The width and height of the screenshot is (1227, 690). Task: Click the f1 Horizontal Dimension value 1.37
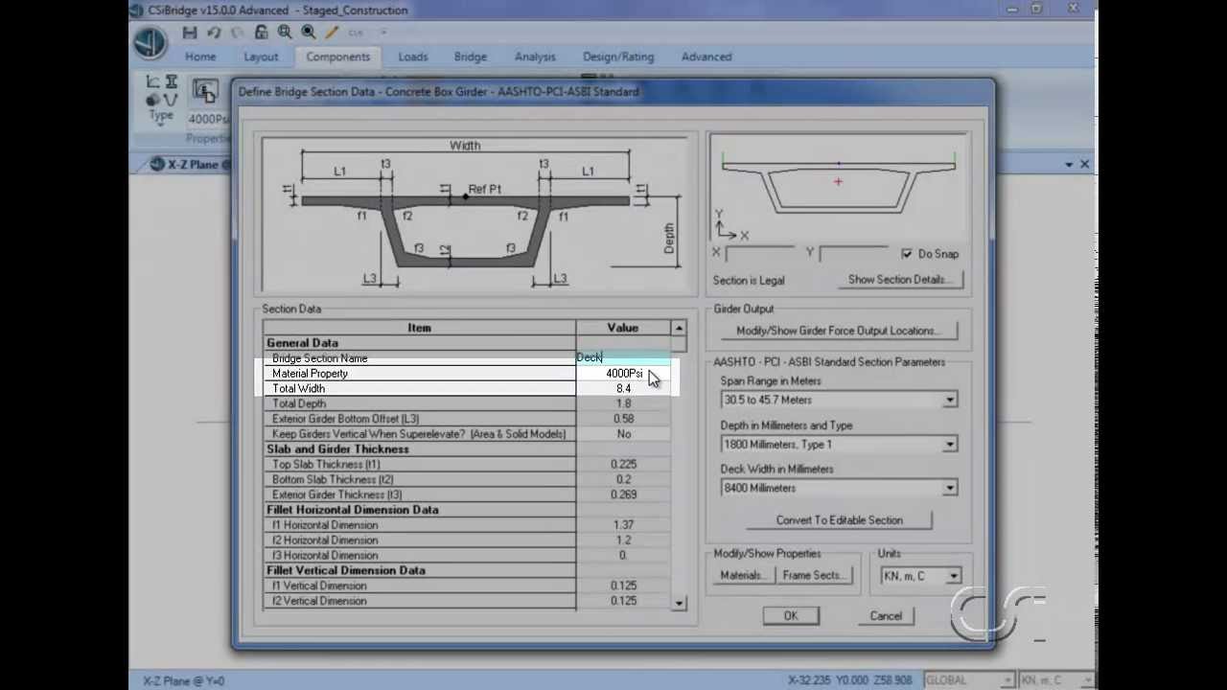click(x=623, y=525)
